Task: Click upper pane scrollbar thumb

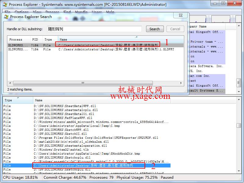Action: click(239, 82)
